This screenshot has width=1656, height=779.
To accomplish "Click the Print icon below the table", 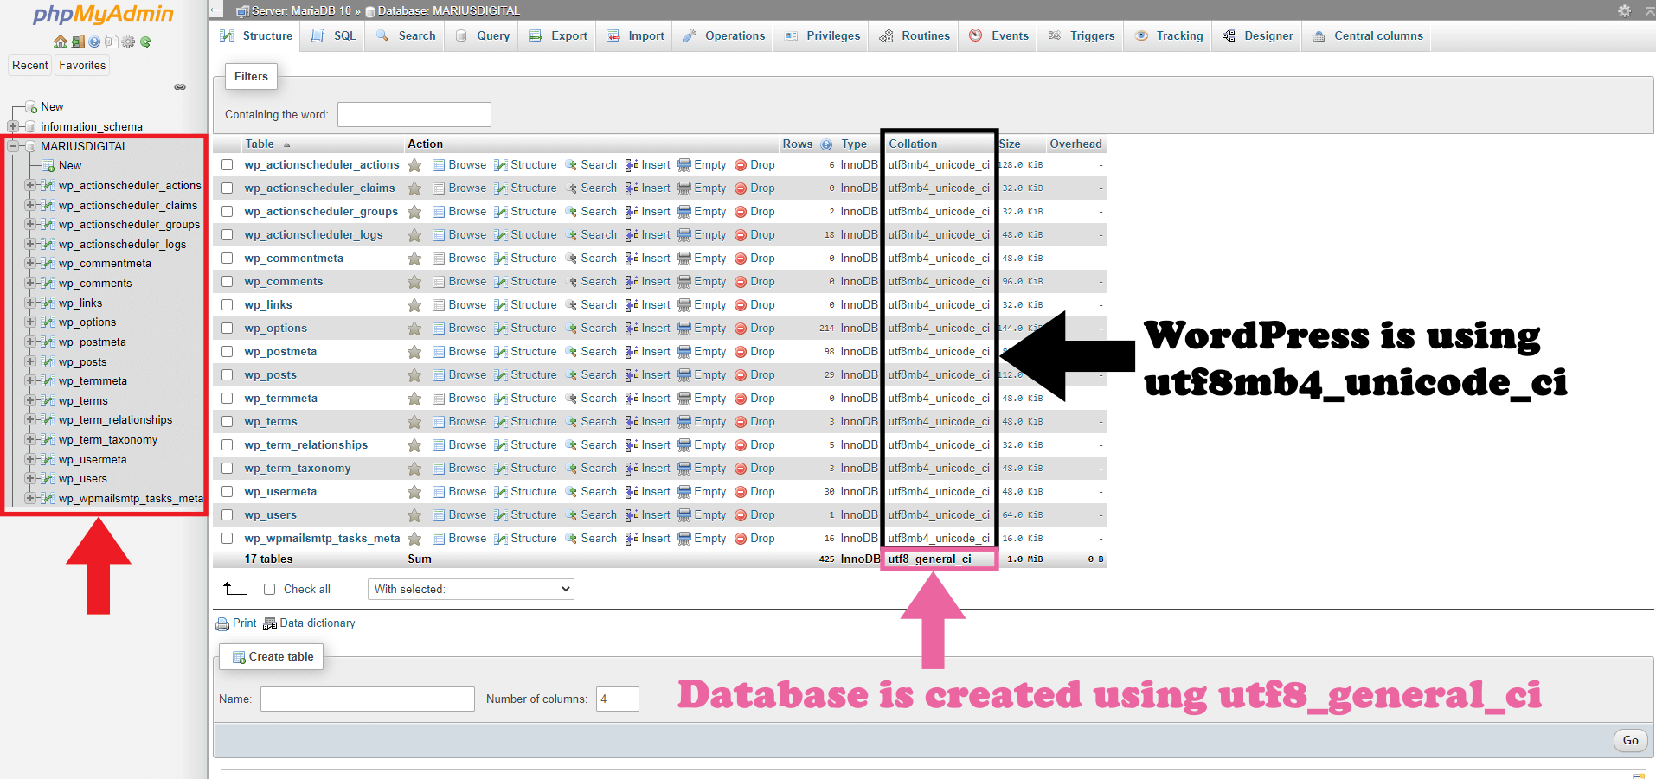I will pyautogui.click(x=222, y=623).
